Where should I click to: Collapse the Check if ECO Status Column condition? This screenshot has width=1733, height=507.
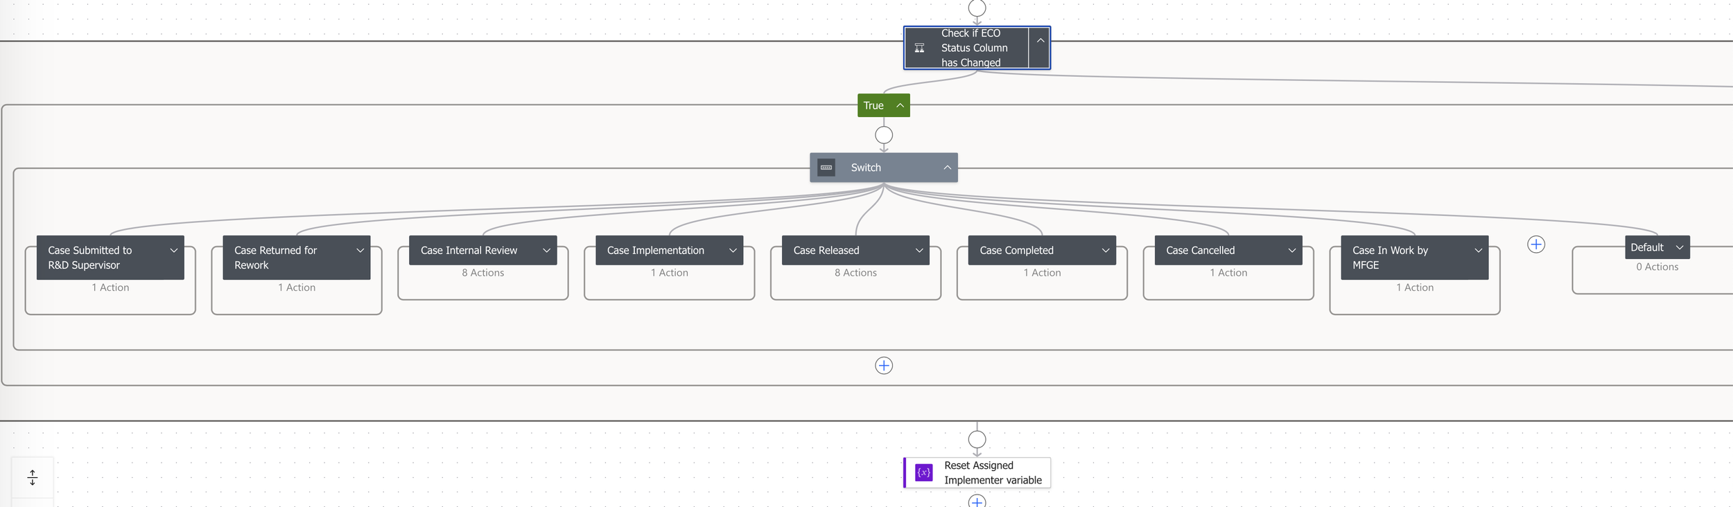1040,41
